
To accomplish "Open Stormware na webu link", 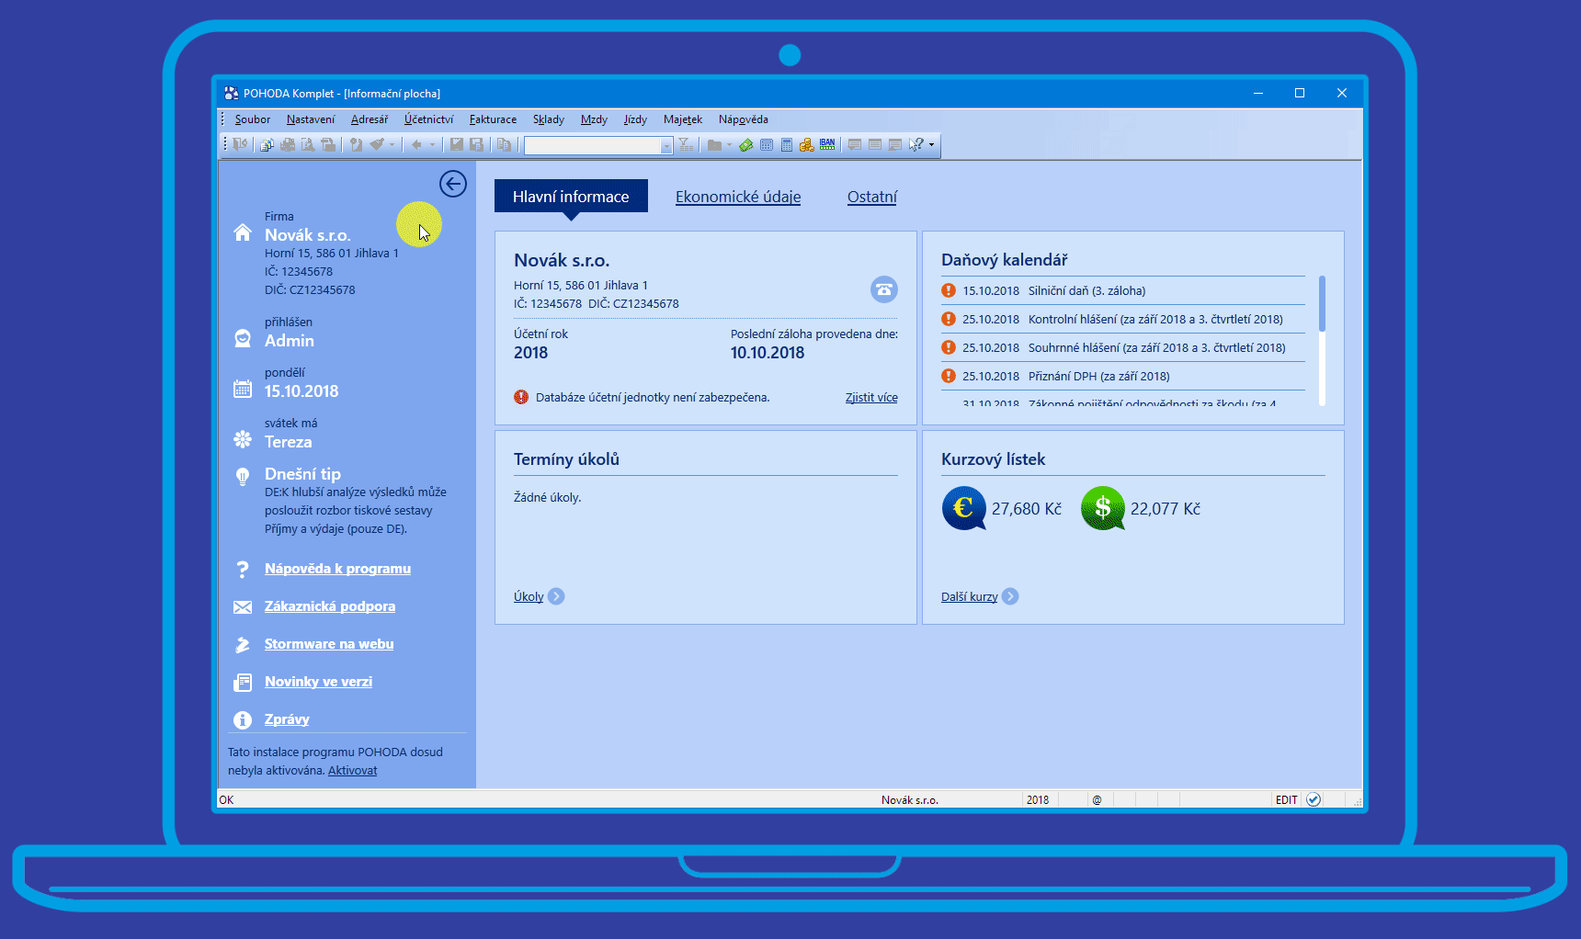I will coord(329,644).
